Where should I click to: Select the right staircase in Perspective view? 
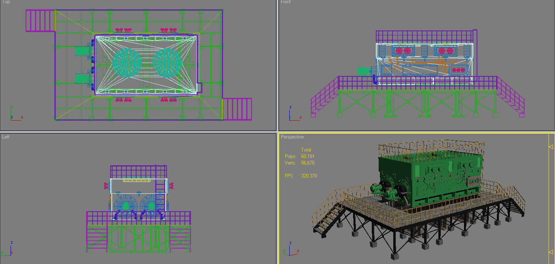coord(513,201)
